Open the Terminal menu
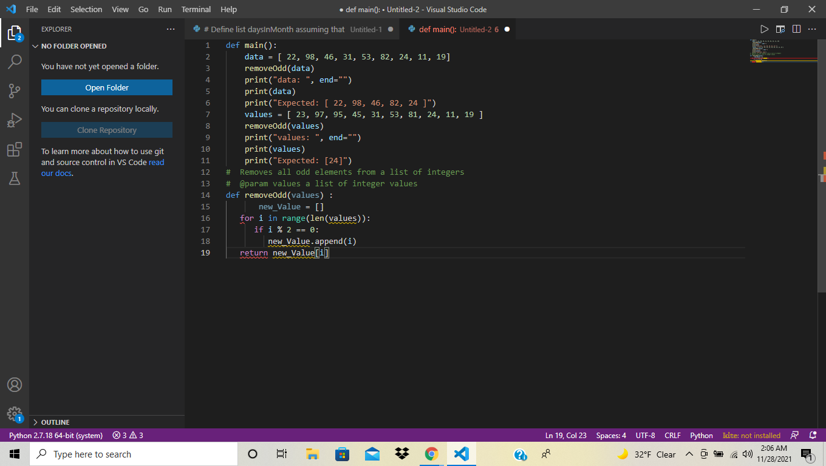826x466 pixels. [196, 9]
